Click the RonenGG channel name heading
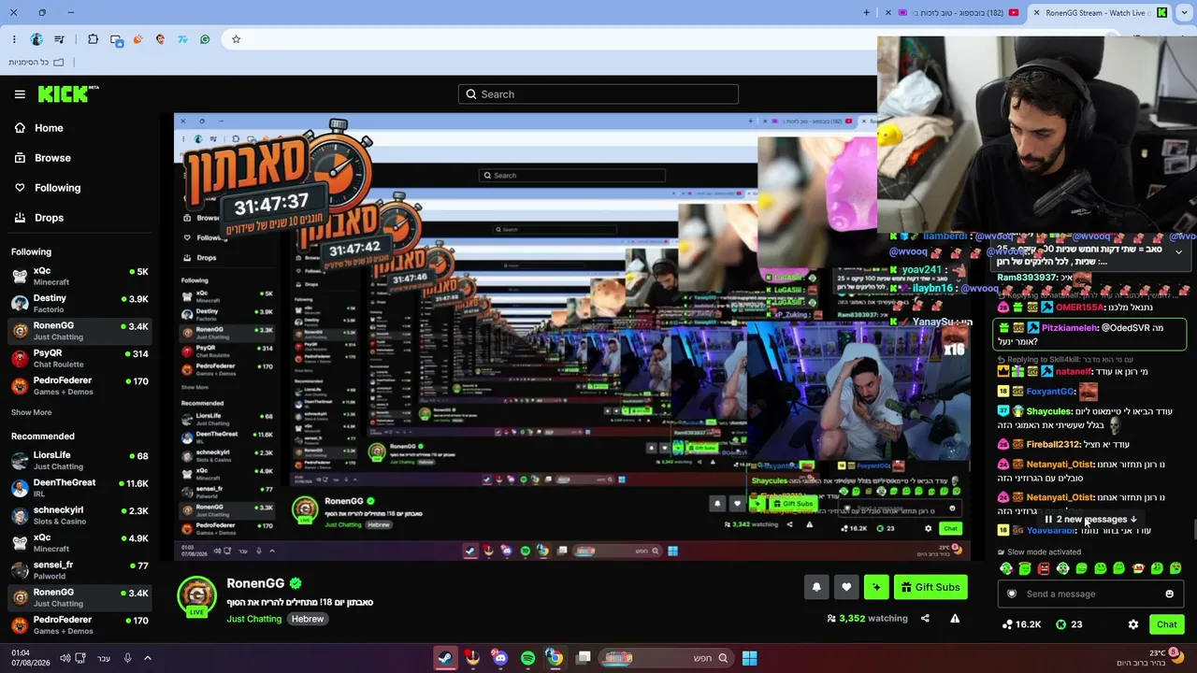The image size is (1197, 673). 255,583
